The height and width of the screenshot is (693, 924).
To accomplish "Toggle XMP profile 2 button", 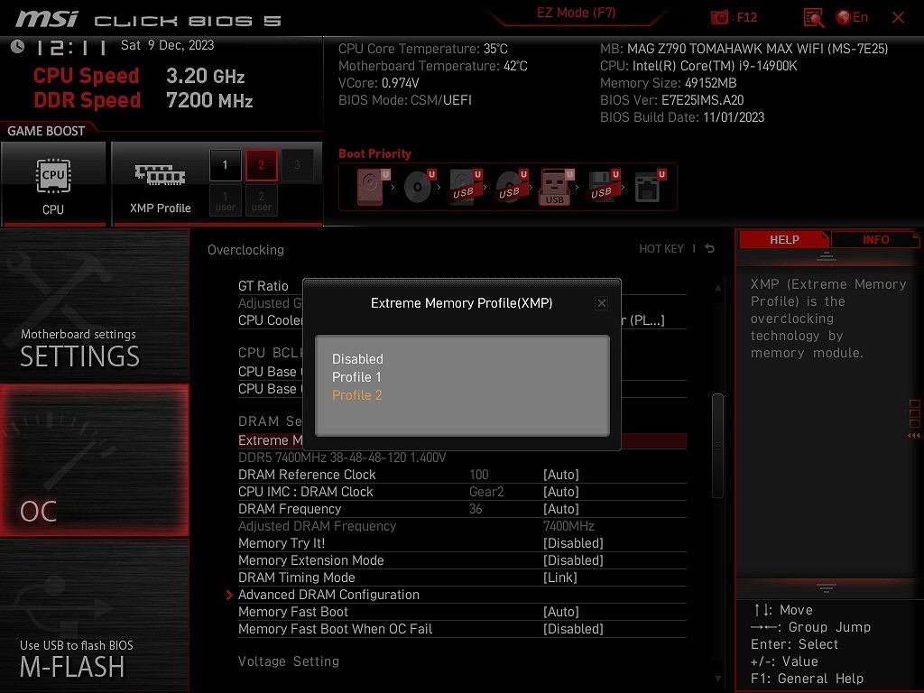I will click(261, 165).
